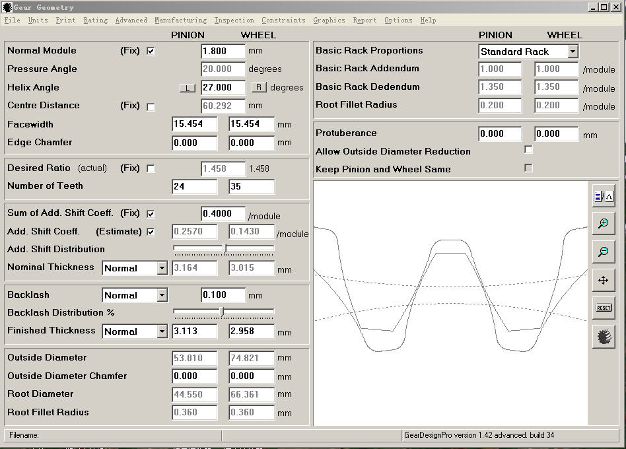Click the tooth profile graphics canvas
Image resolution: width=626 pixels, height=449 pixels.
click(x=450, y=303)
